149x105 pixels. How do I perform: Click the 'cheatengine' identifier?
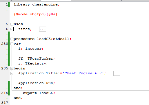(45, 4)
